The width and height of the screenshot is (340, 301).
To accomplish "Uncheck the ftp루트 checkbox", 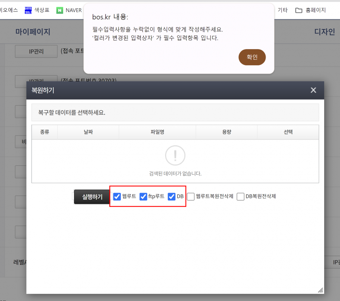I will (143, 196).
